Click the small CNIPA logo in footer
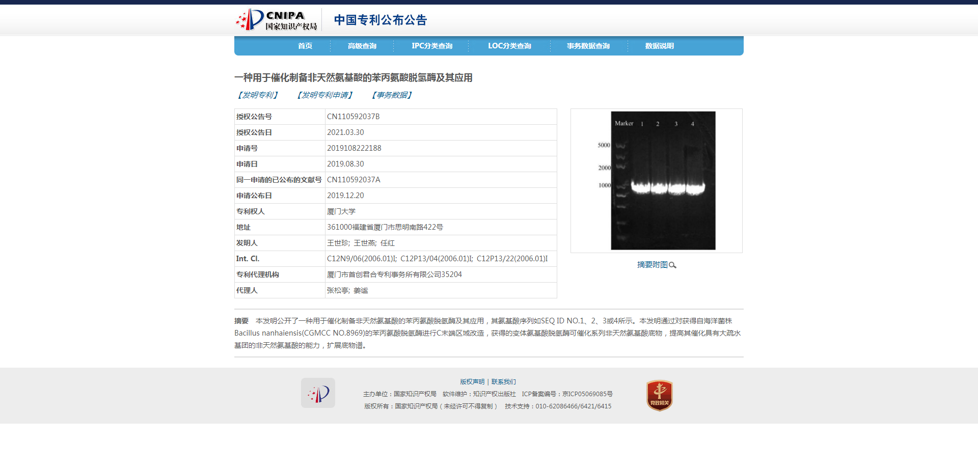The image size is (978, 469). tap(318, 393)
